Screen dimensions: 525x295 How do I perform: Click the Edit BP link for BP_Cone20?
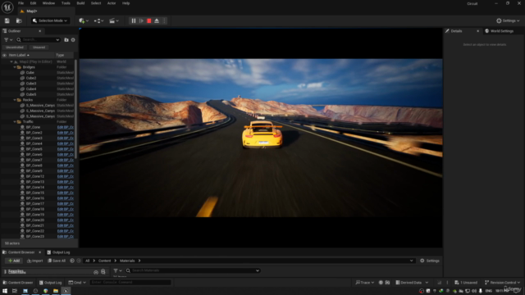66,220
